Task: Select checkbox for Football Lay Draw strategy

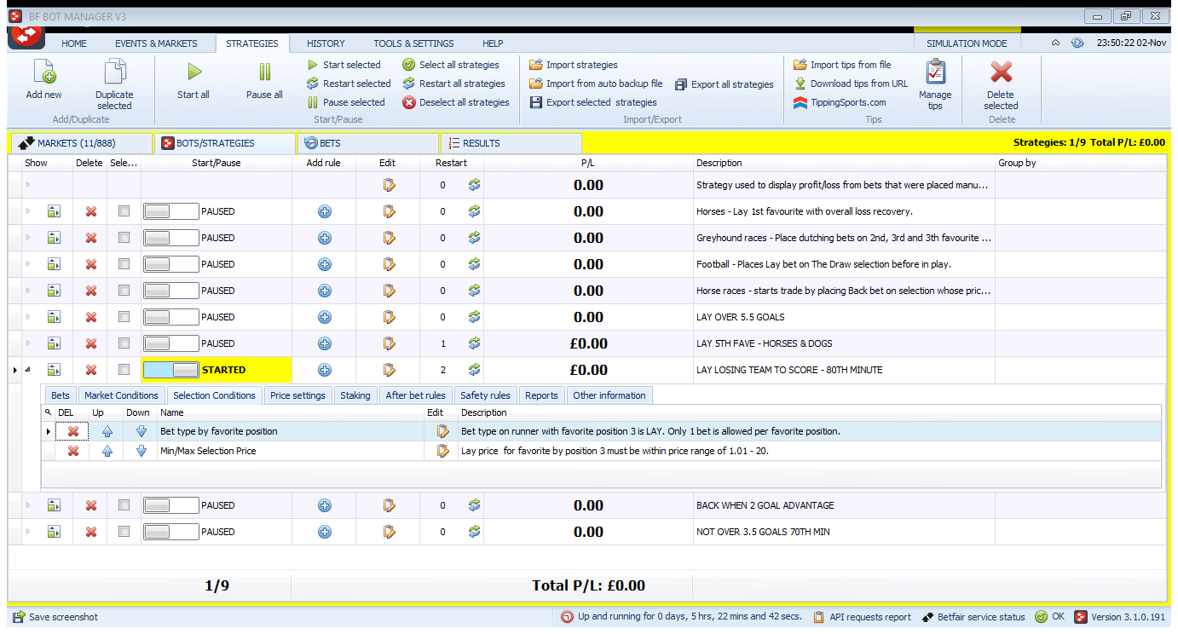Action: tap(124, 264)
